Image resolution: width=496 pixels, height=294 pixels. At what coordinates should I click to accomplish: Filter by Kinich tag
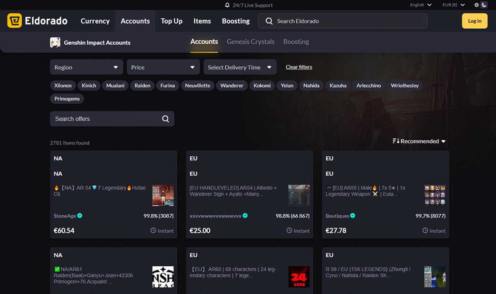[89, 86]
